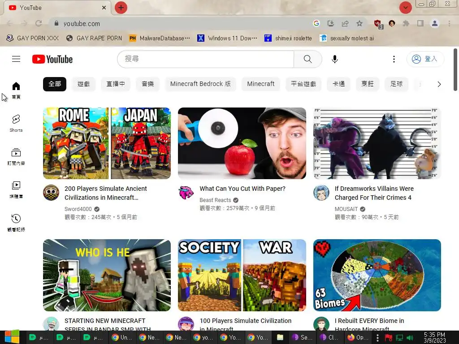Open Chrome's three-dot menu
The width and height of the screenshot is (459, 344).
pos(449,23)
